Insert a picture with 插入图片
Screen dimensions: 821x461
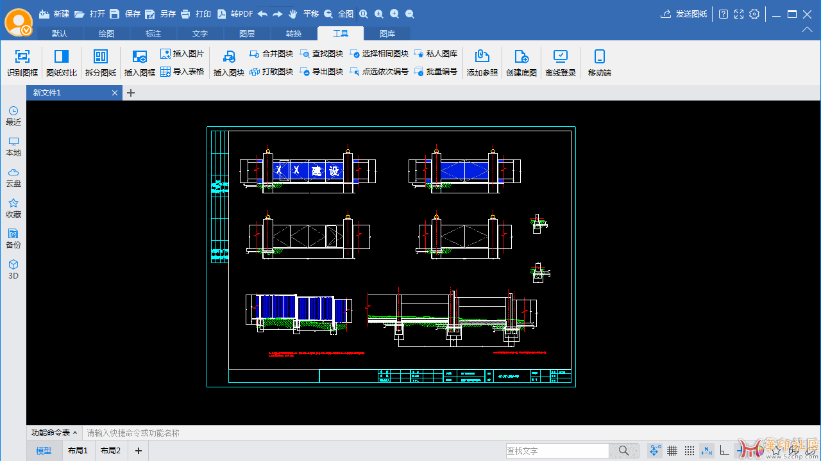point(182,54)
